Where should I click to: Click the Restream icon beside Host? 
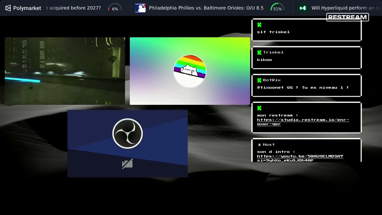click(259, 145)
